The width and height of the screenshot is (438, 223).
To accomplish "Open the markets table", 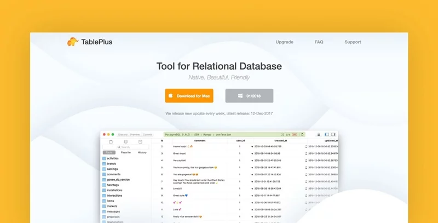I will pos(110,206).
